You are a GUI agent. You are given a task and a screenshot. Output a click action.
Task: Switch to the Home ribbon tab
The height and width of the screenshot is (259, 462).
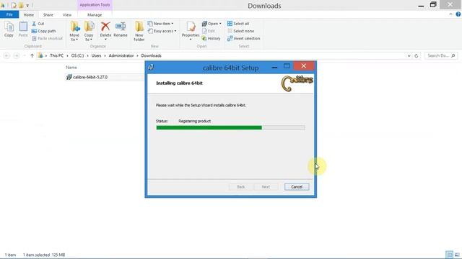click(29, 14)
